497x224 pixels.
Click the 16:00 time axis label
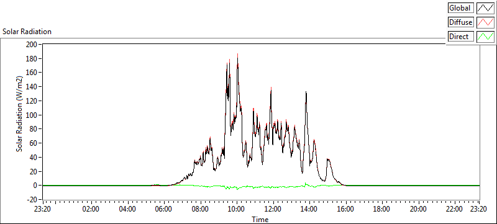[x=346, y=209]
